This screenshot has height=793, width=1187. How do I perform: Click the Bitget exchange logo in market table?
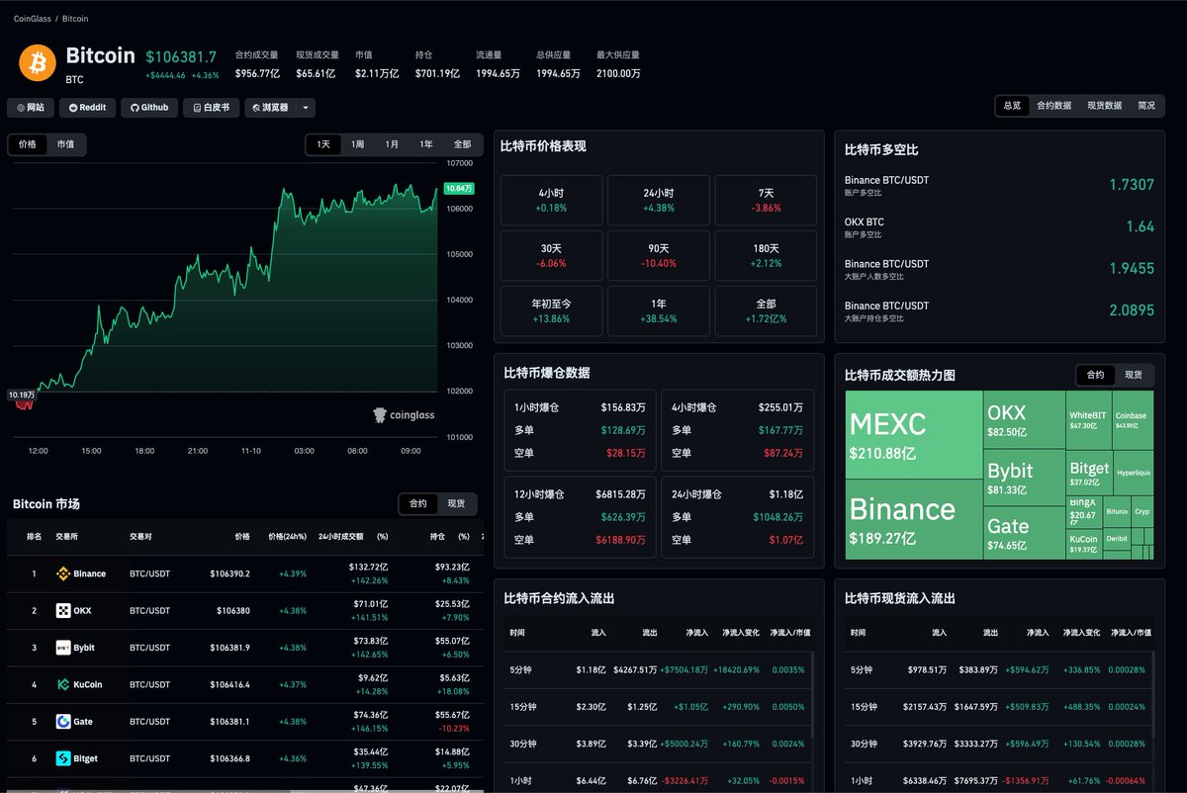tap(63, 758)
